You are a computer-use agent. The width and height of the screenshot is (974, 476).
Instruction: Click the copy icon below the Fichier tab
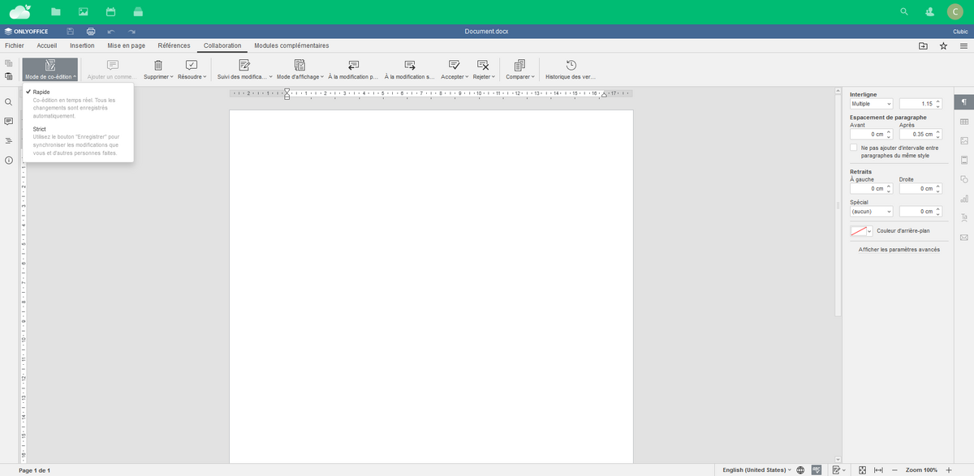[x=8, y=63]
